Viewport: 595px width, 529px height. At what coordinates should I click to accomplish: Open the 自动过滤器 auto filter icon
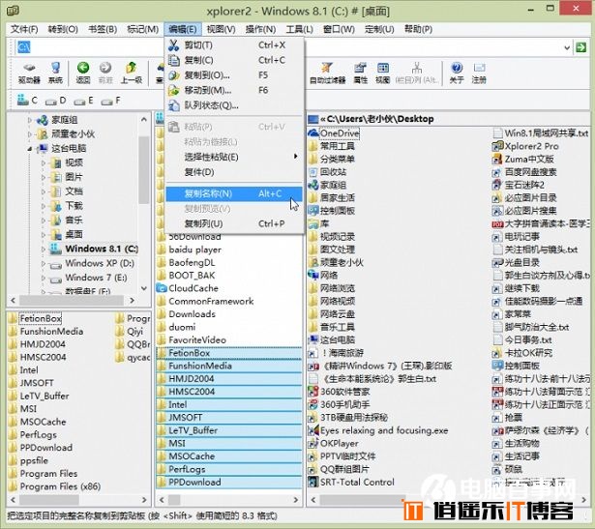(x=327, y=73)
